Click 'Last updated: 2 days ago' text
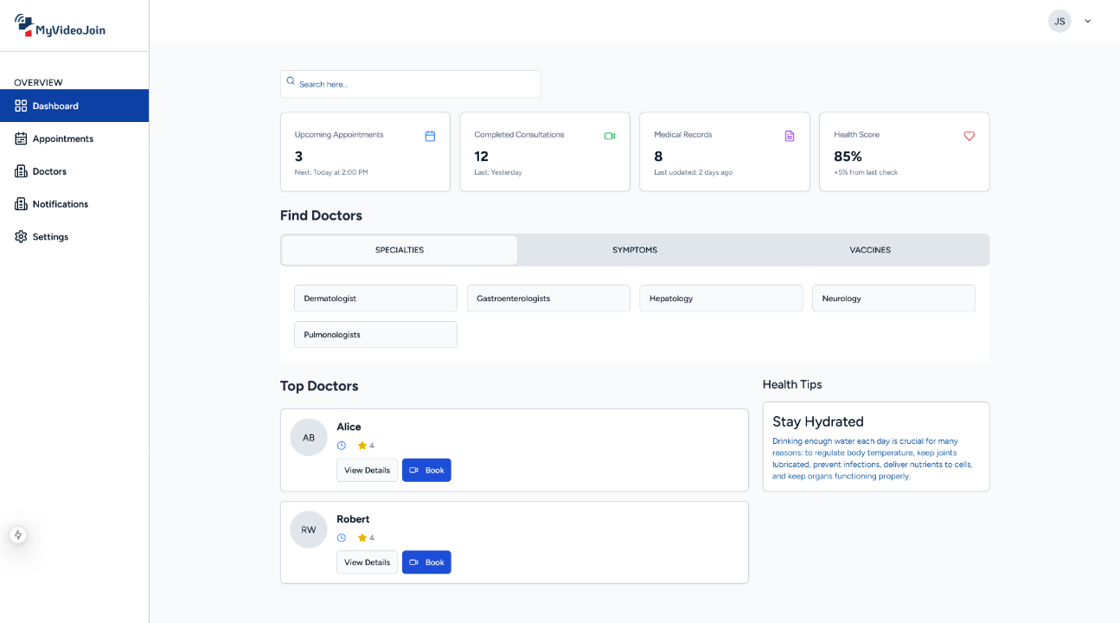 (x=693, y=172)
